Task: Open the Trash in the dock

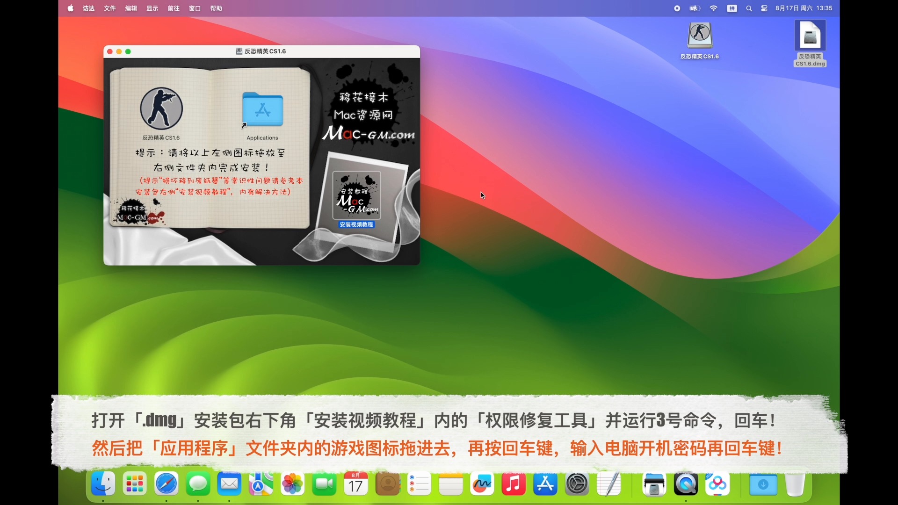Action: [795, 484]
